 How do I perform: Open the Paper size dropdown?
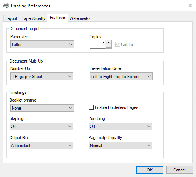(x=42, y=45)
